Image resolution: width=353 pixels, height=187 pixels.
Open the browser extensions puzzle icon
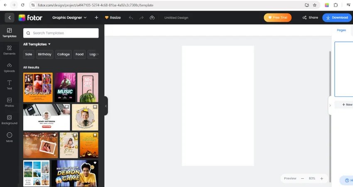point(336,5)
